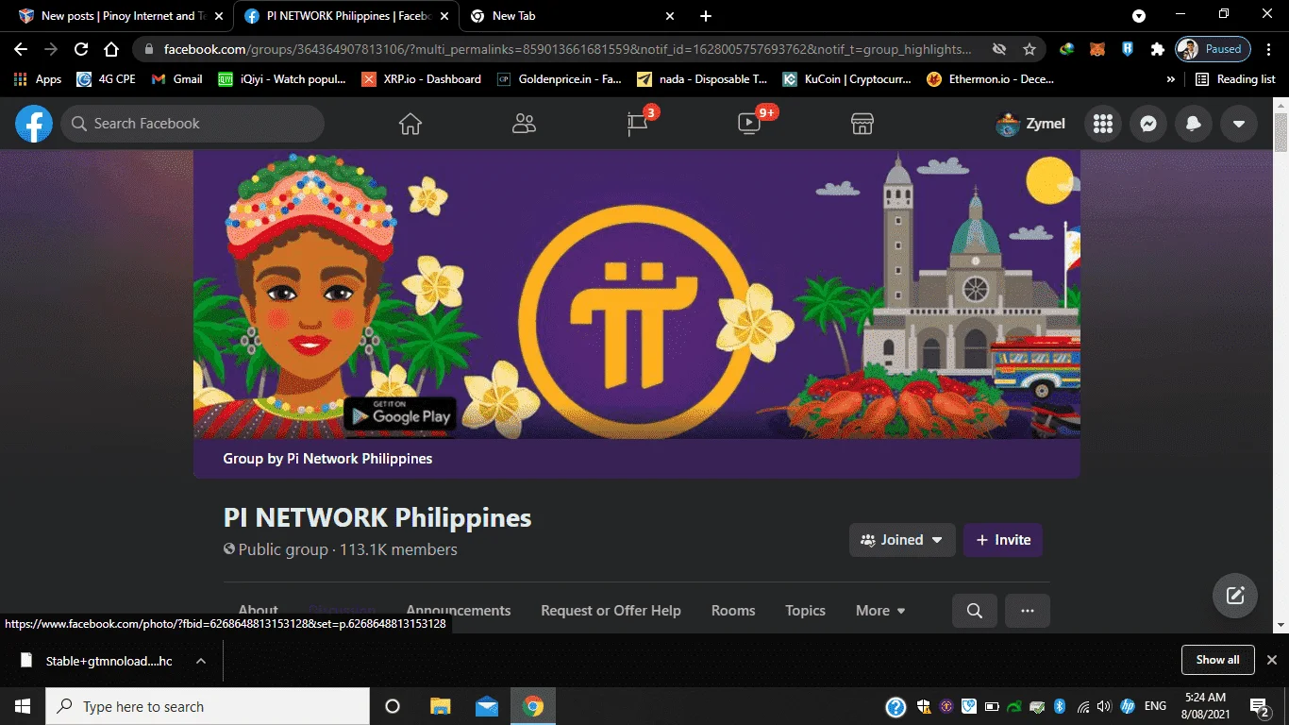
Task: Click the address bar URL
Action: 567,49
